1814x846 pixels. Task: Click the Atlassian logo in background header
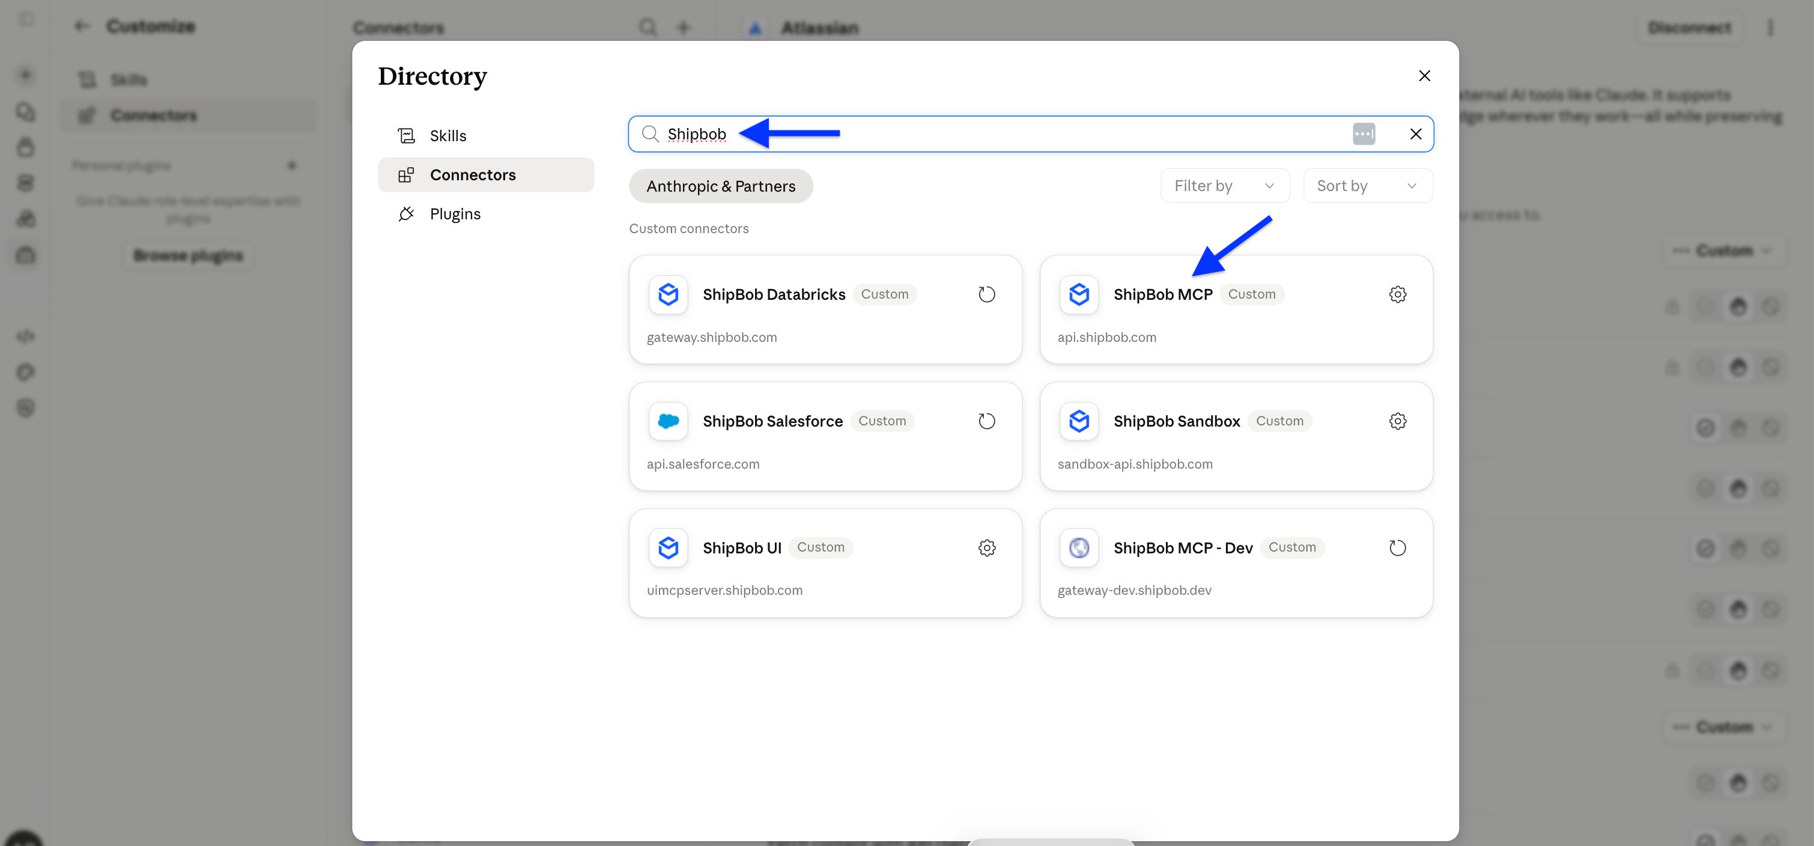click(755, 28)
